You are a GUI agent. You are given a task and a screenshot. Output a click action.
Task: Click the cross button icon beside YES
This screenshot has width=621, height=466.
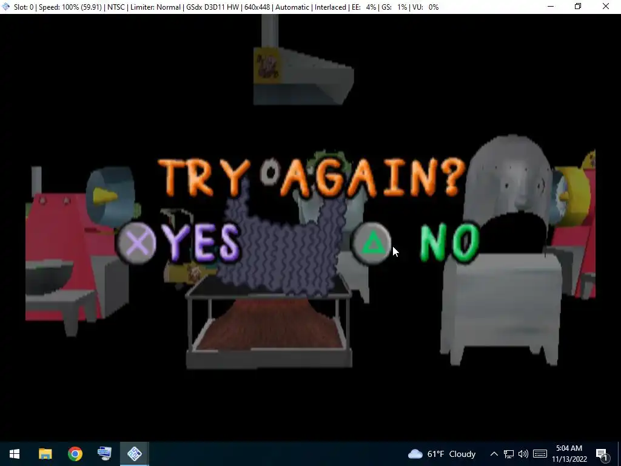tap(136, 243)
